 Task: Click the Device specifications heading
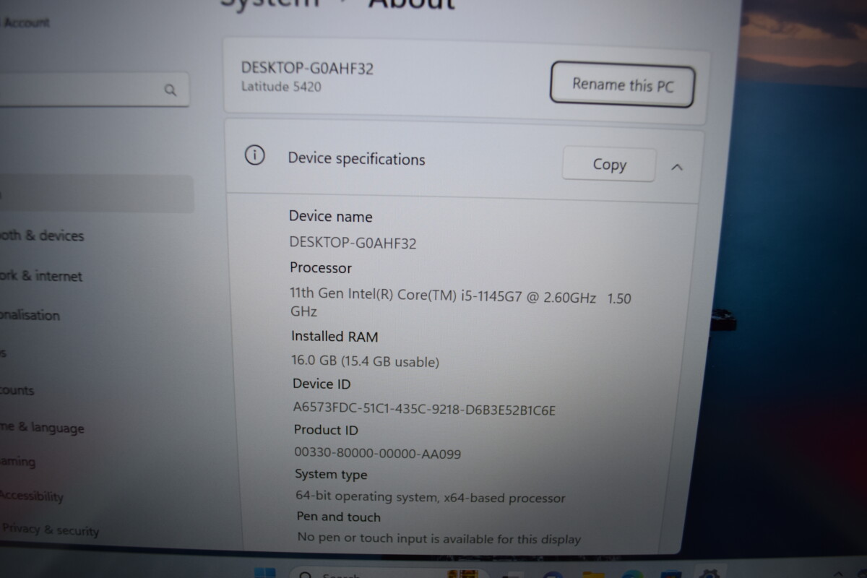point(356,159)
